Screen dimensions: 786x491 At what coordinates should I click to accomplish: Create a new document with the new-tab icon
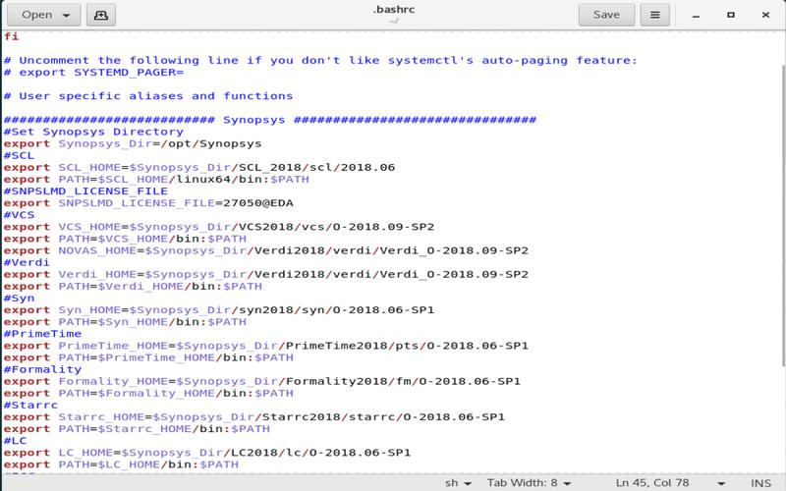(x=101, y=15)
